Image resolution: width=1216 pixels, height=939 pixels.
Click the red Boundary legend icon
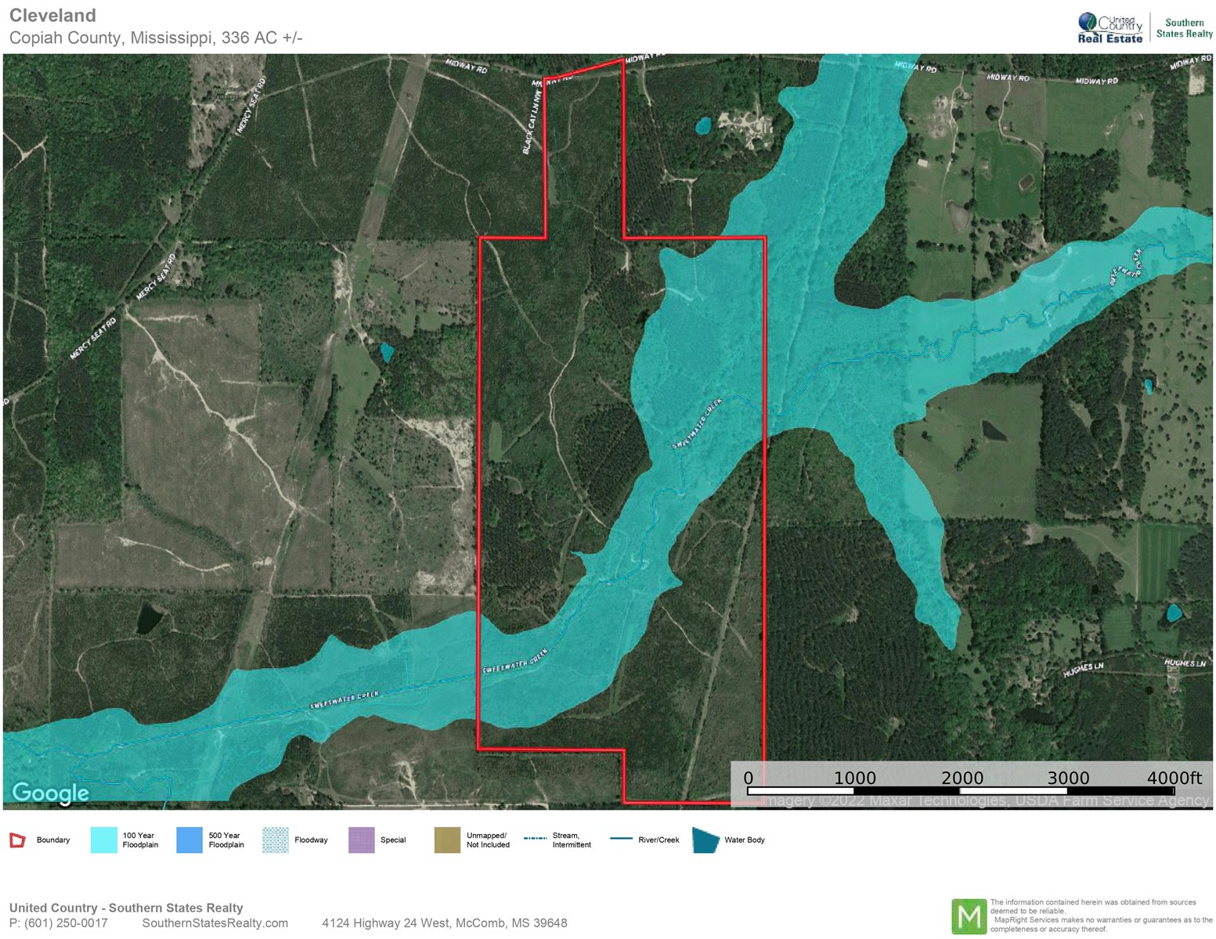[x=17, y=840]
